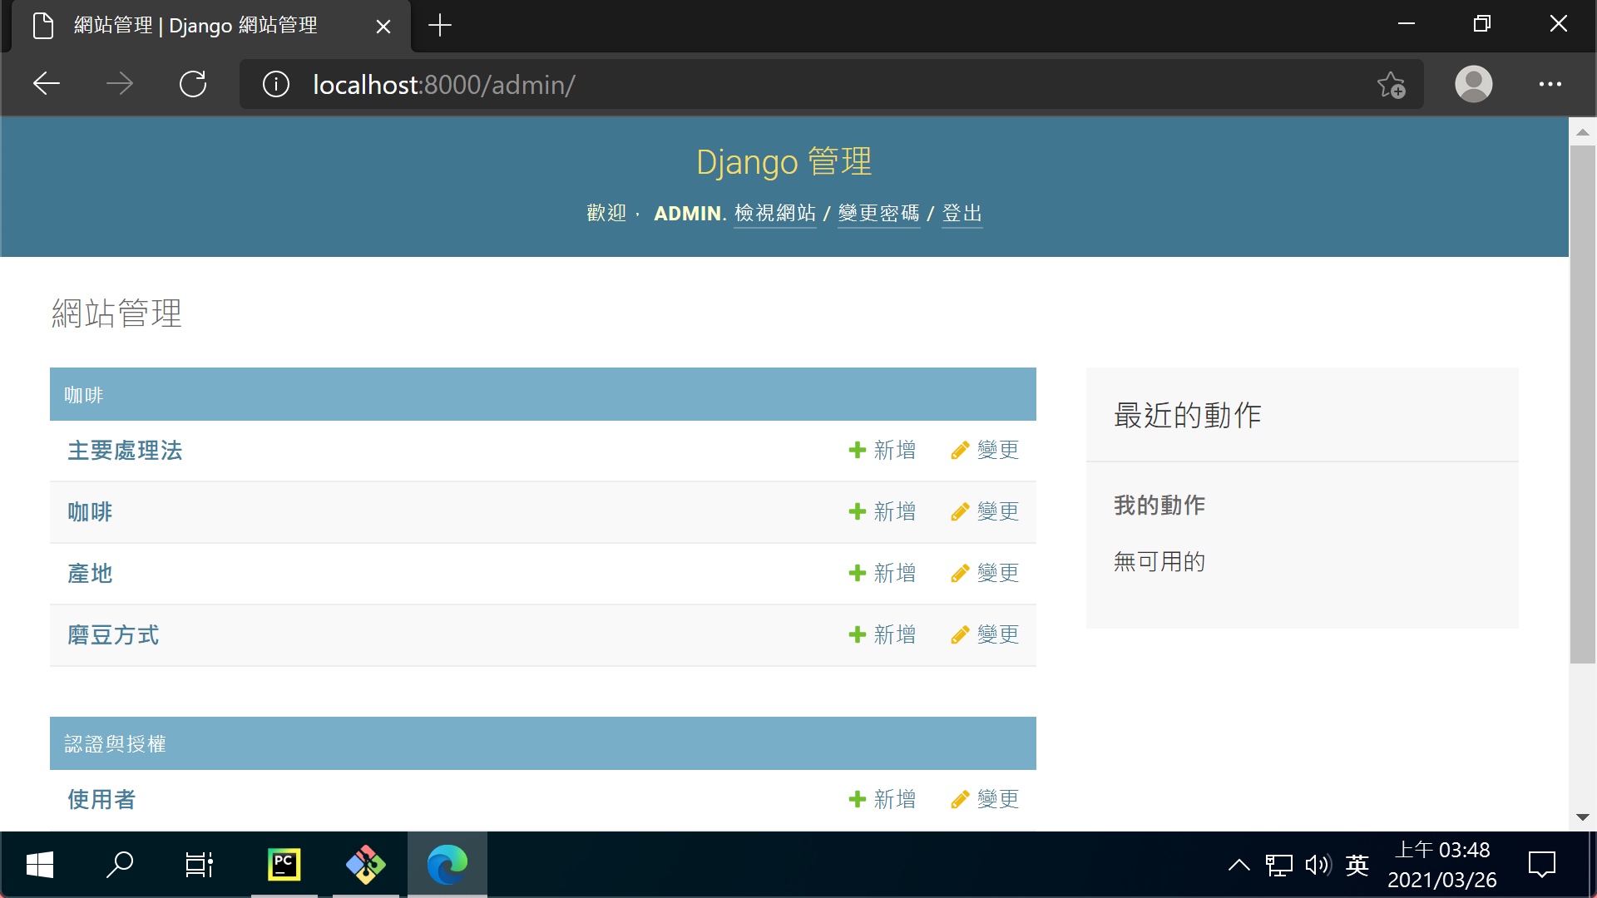The width and height of the screenshot is (1597, 898).
Task: Click the Edge browser taskbar icon
Action: tap(447, 865)
